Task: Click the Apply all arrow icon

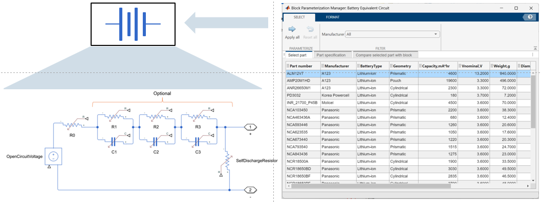Action: 292,30
